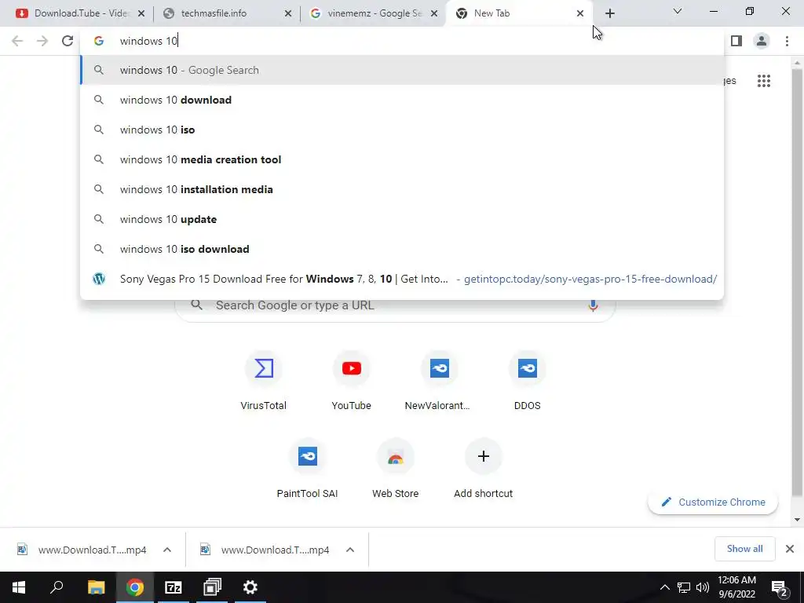Open File Explorer from taskbar
The image size is (804, 603).
(x=96, y=587)
